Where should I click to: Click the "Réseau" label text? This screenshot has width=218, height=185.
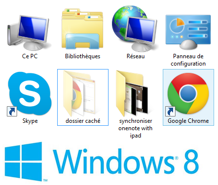click(x=135, y=56)
